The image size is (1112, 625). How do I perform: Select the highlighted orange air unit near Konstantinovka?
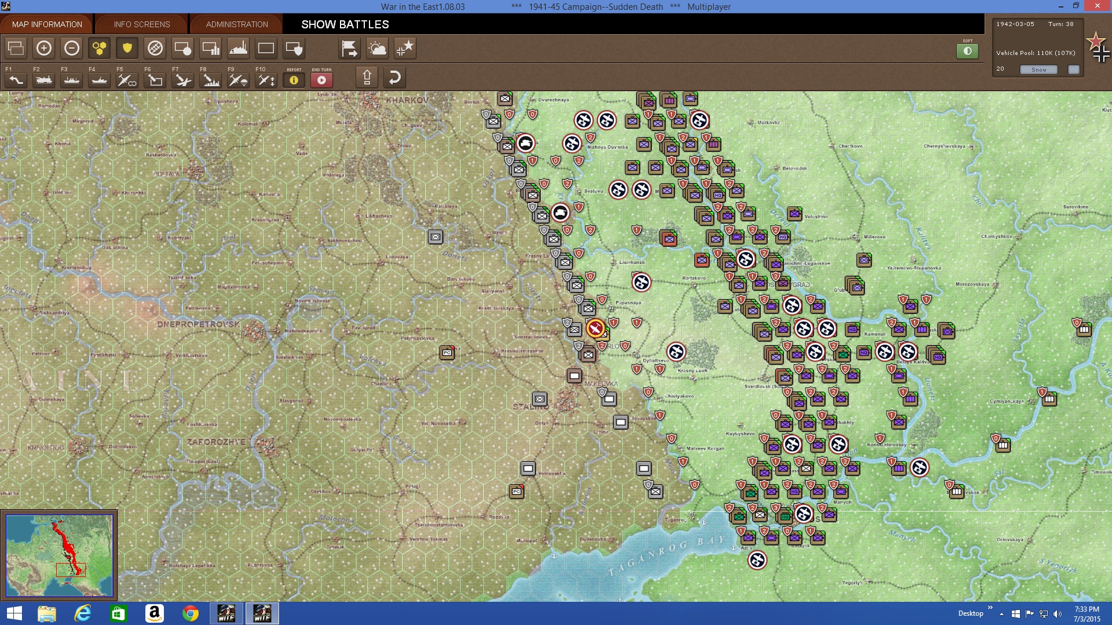point(595,329)
